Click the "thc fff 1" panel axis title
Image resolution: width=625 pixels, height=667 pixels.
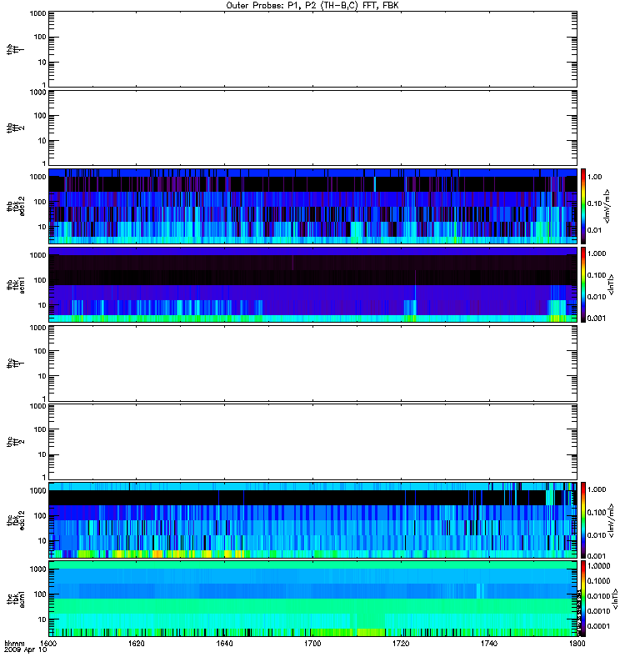click(15, 364)
